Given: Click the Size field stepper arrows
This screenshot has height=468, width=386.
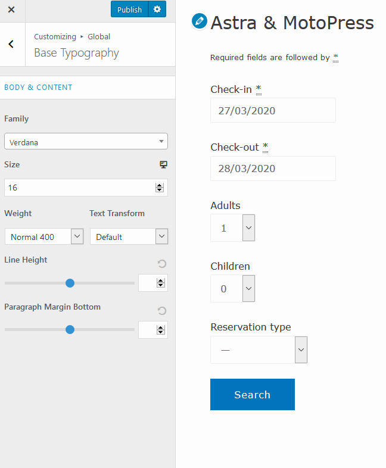Looking at the screenshot, I should click(x=160, y=188).
